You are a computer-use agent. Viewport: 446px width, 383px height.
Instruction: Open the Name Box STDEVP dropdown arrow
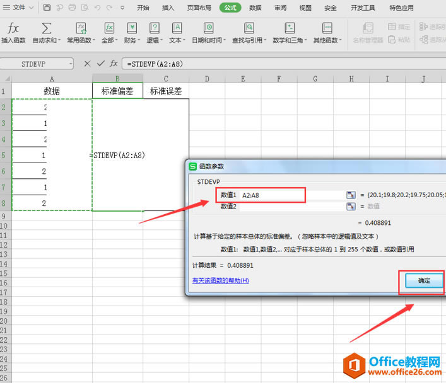tap(71, 64)
